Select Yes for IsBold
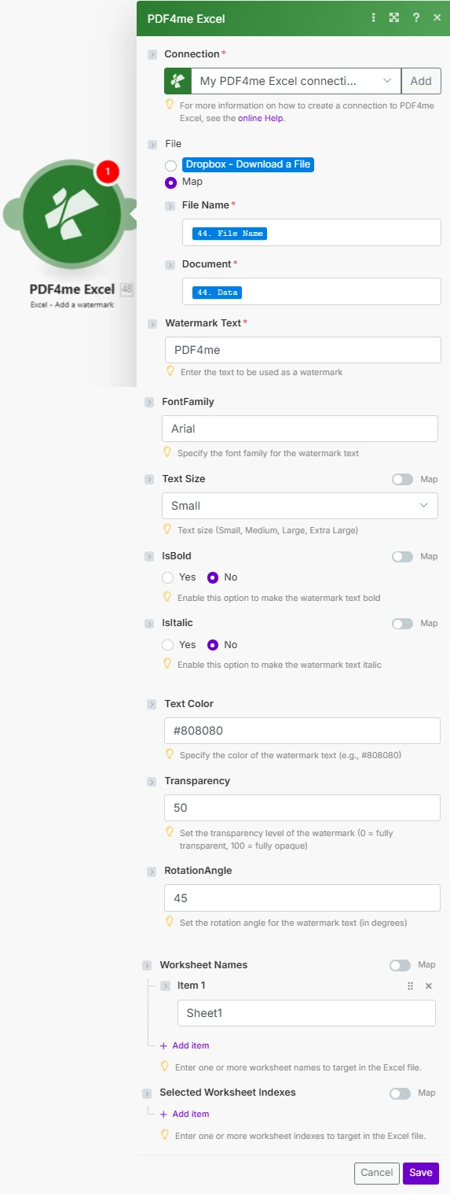Screen dimensions: 450x1194 tap(167, 577)
